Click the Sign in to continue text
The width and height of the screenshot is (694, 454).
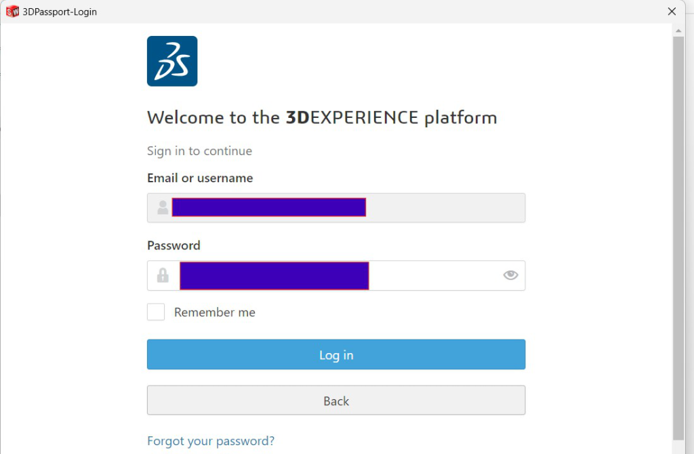tap(200, 151)
